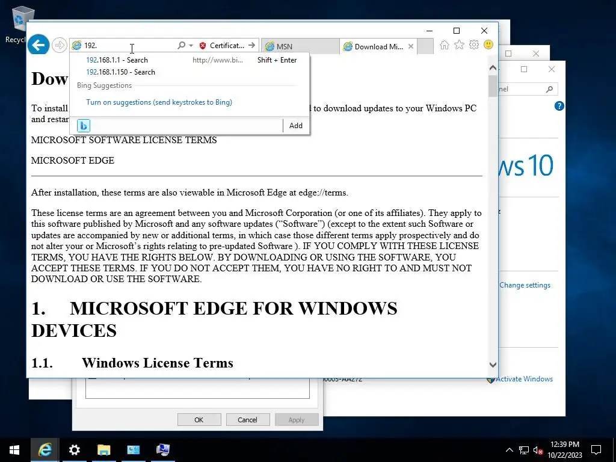Click the vertical scrollbar thumb

(x=493, y=85)
